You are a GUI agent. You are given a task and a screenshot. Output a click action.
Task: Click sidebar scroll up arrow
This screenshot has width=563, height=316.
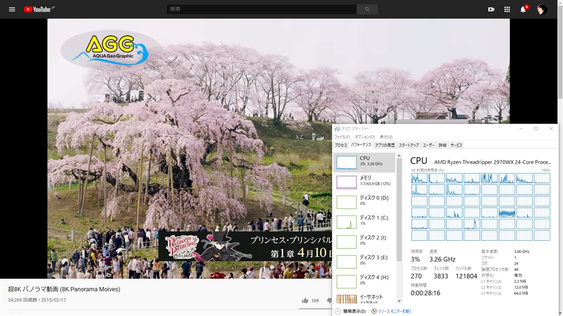399,156
